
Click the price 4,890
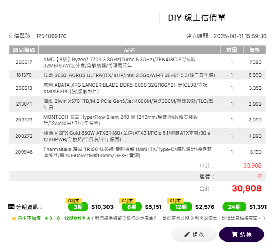click(x=255, y=136)
